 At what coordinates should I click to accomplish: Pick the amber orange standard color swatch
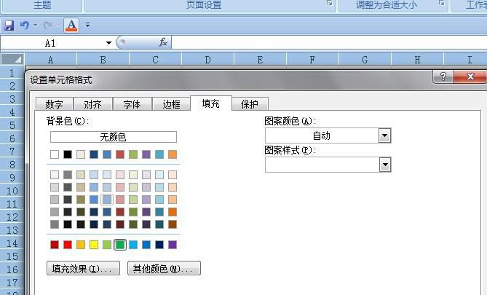81,245
